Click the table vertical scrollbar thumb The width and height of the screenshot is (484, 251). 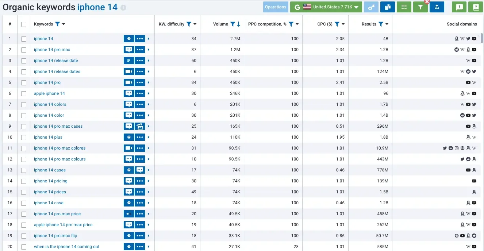point(482,38)
